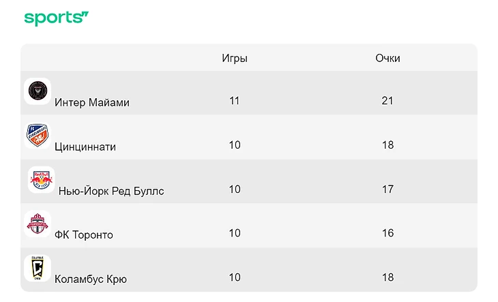Click the Toronto FC club crest
The width and height of the screenshot is (498, 302).
tap(38, 224)
